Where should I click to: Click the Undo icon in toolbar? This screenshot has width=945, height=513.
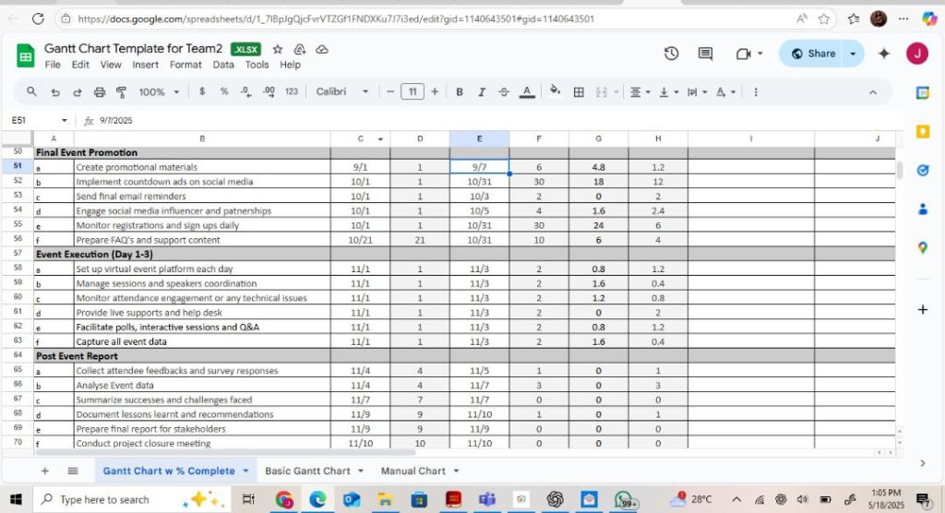(x=54, y=92)
